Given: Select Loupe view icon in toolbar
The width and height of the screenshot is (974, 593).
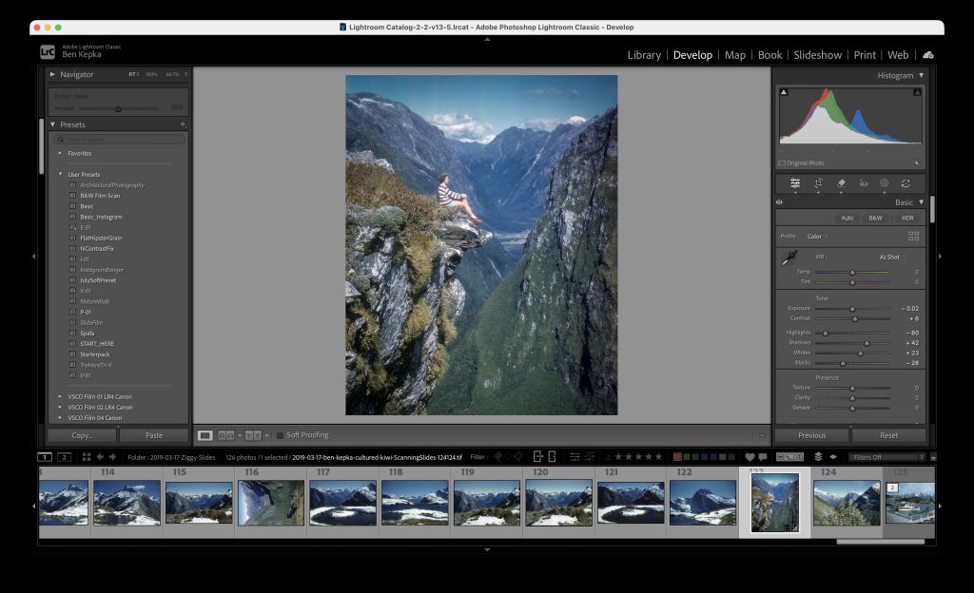Looking at the screenshot, I should 205,435.
